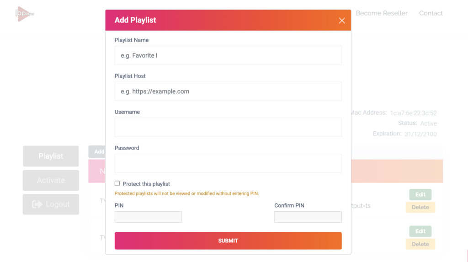Enable the Protect this playlist checkbox
Viewport: 468px width, 262px height.
tap(117, 183)
